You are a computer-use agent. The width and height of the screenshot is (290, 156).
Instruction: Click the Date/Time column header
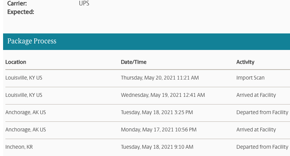[x=133, y=62]
